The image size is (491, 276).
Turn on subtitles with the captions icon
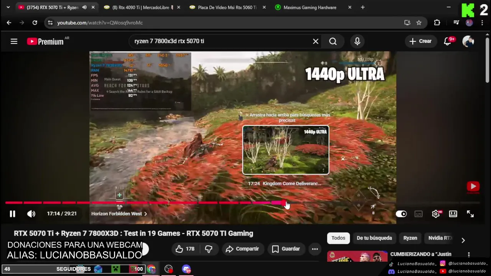[419, 214]
